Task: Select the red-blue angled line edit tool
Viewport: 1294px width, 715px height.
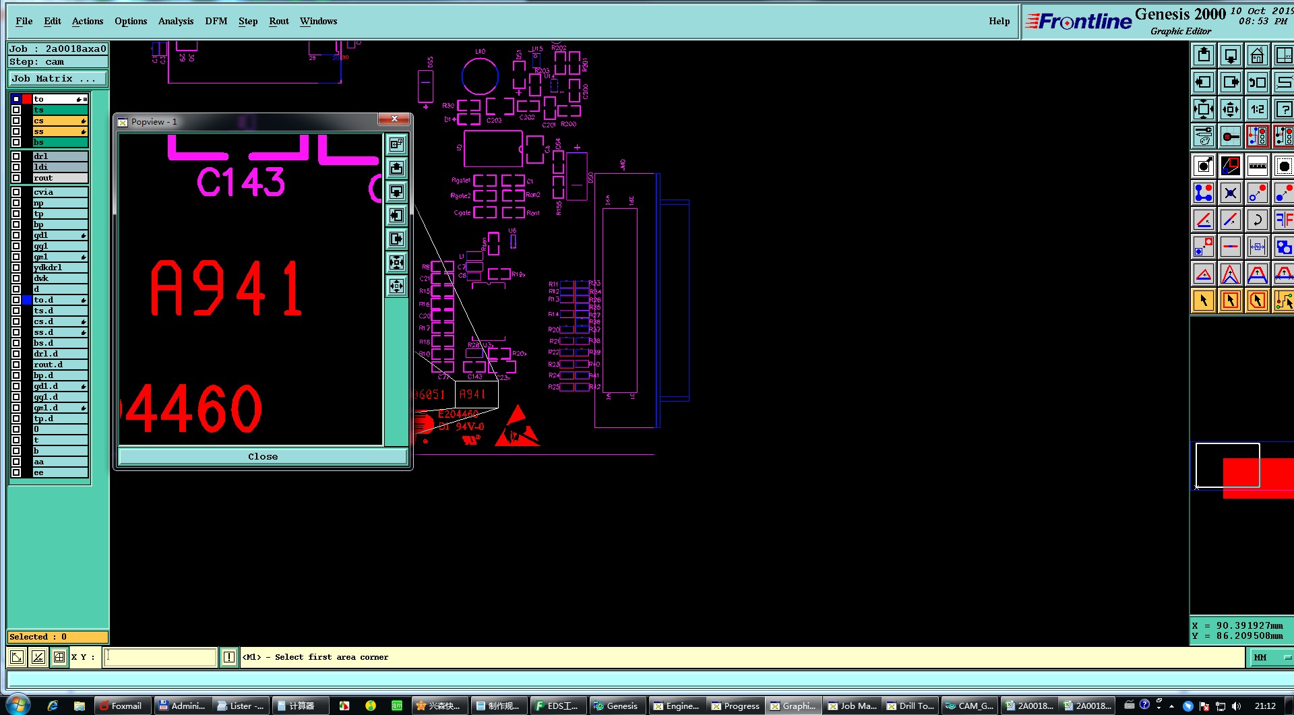Action: (1204, 220)
